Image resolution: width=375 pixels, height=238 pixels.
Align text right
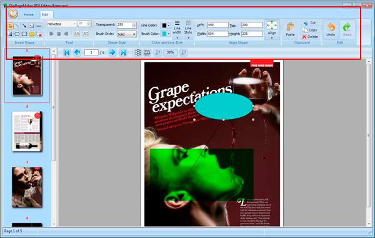click(66, 34)
